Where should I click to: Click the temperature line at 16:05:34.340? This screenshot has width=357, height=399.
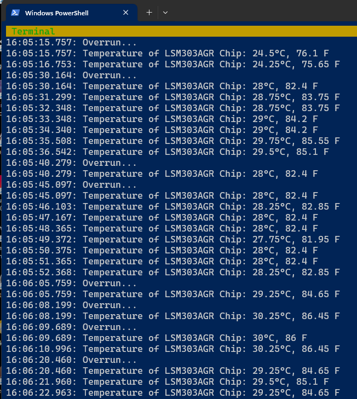point(162,130)
